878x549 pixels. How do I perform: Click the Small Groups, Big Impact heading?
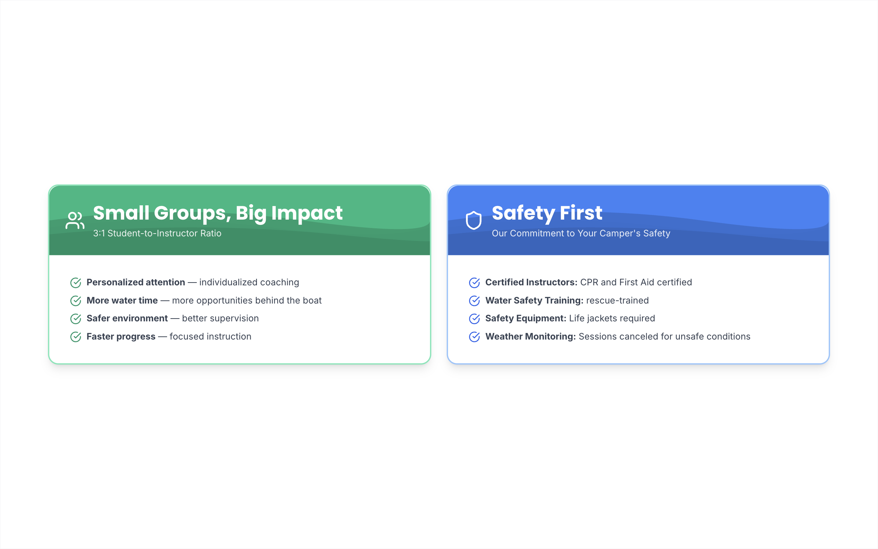pos(218,213)
